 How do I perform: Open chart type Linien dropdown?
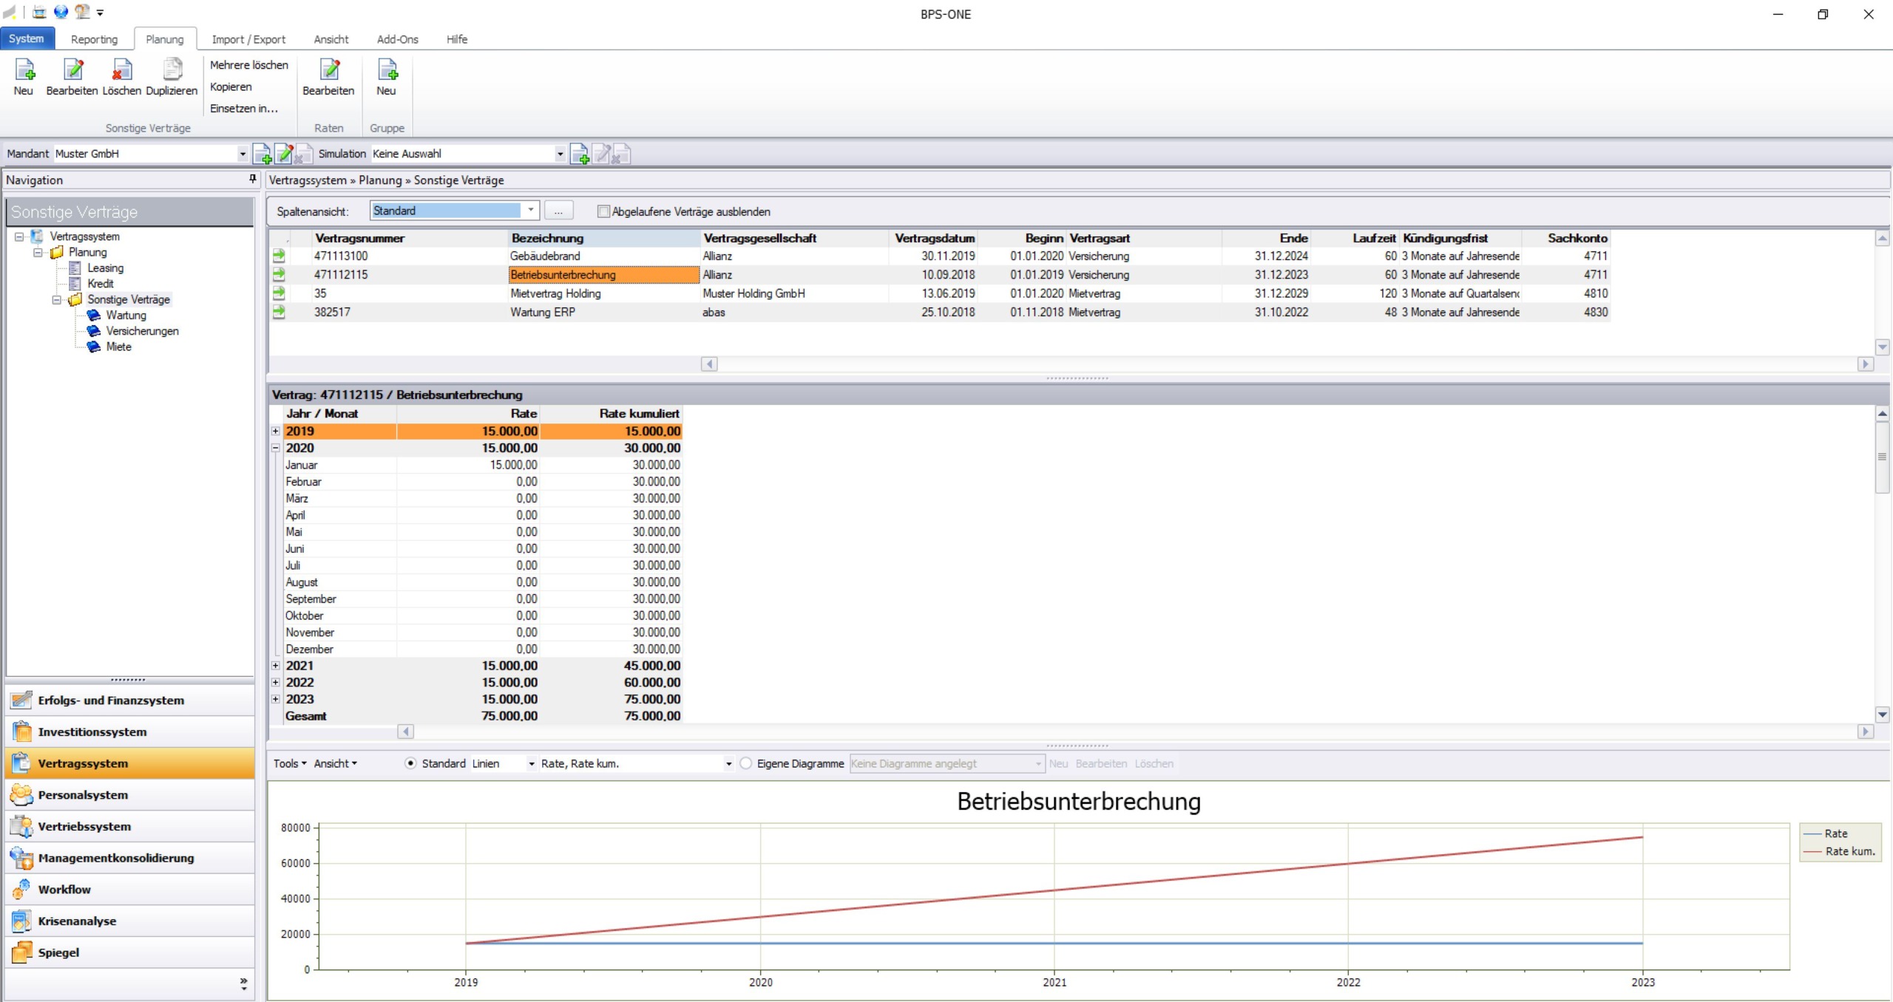coord(531,763)
